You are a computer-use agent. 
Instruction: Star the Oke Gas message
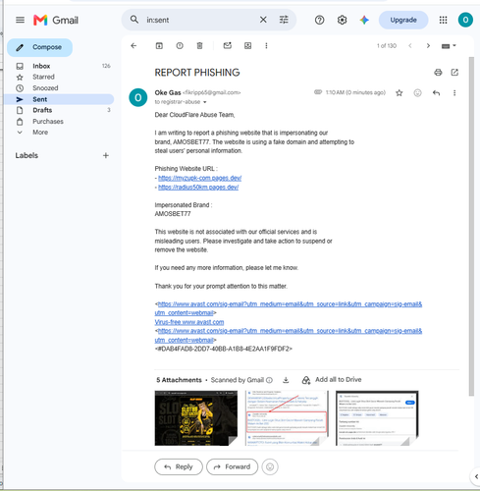[x=400, y=93]
